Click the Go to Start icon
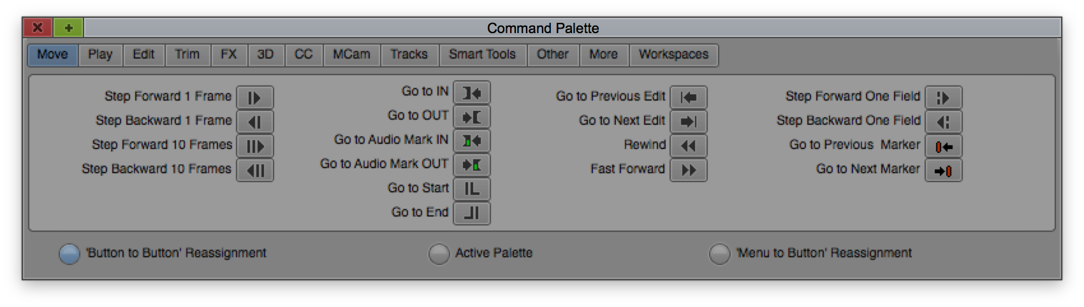The image size is (1084, 307). click(472, 189)
